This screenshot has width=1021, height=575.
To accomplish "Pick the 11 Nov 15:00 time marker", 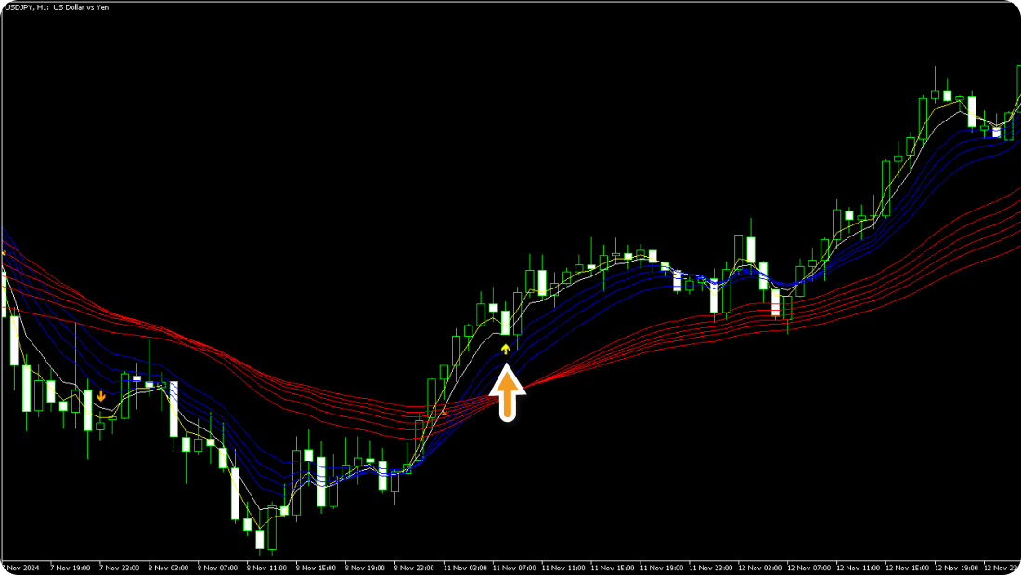I will pyautogui.click(x=612, y=567).
